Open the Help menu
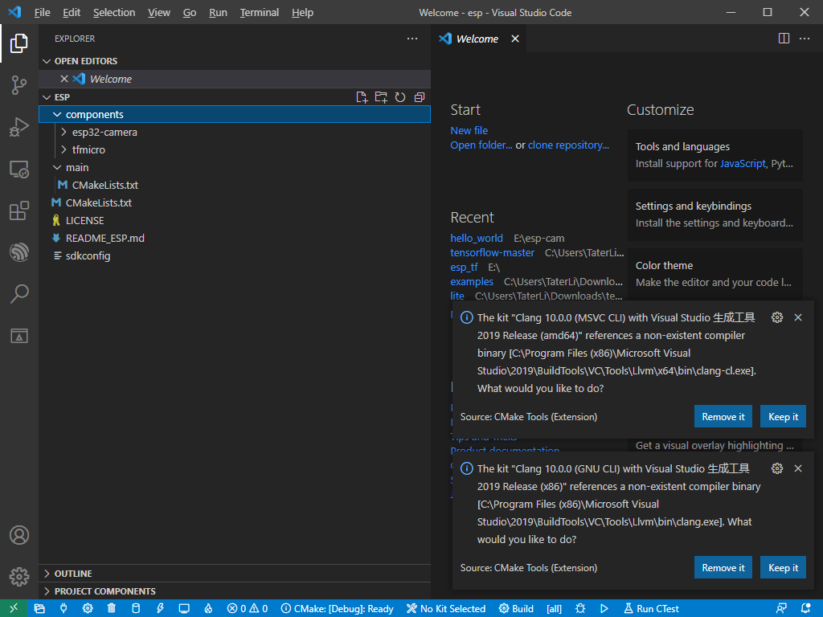The width and height of the screenshot is (823, 617). point(302,12)
